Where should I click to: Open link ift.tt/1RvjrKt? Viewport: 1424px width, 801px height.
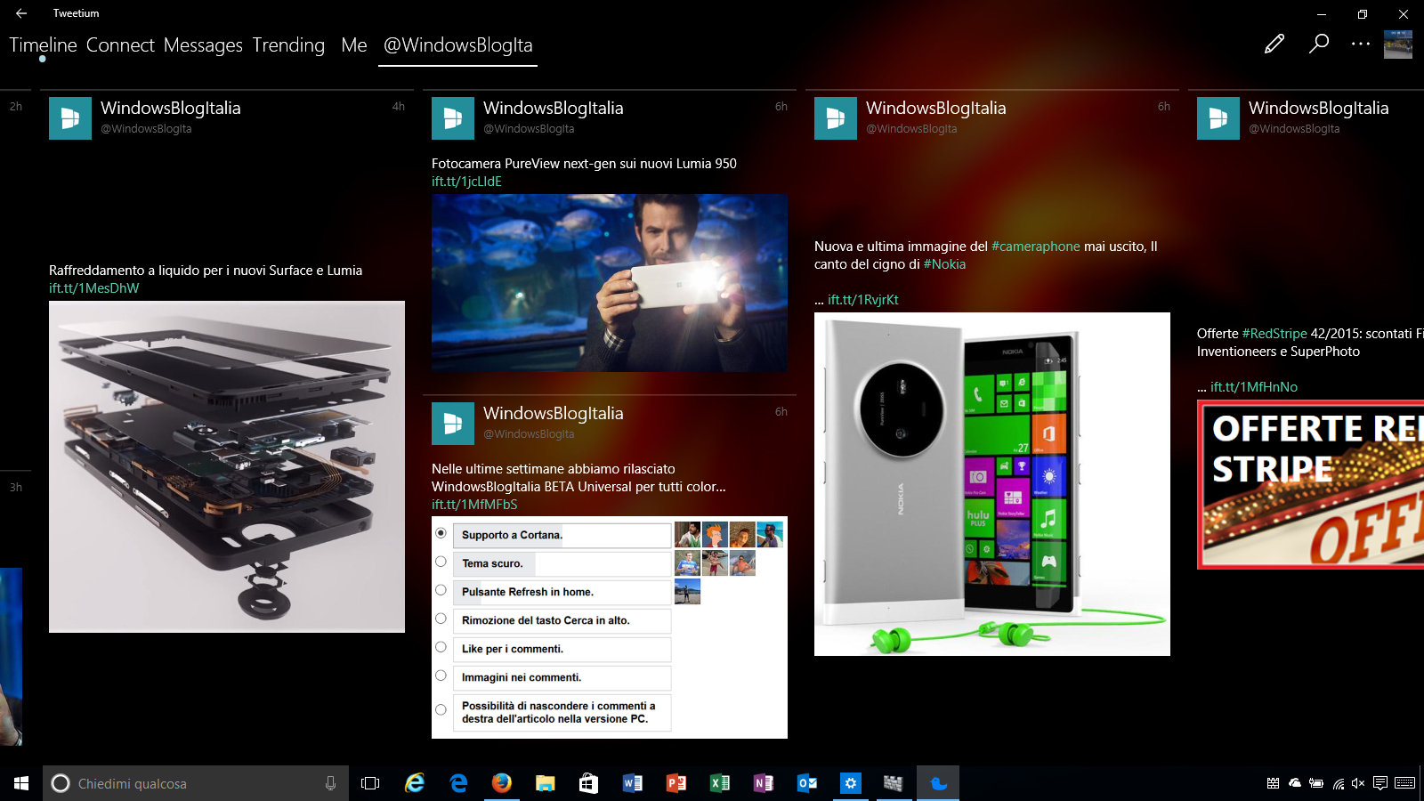863,300
